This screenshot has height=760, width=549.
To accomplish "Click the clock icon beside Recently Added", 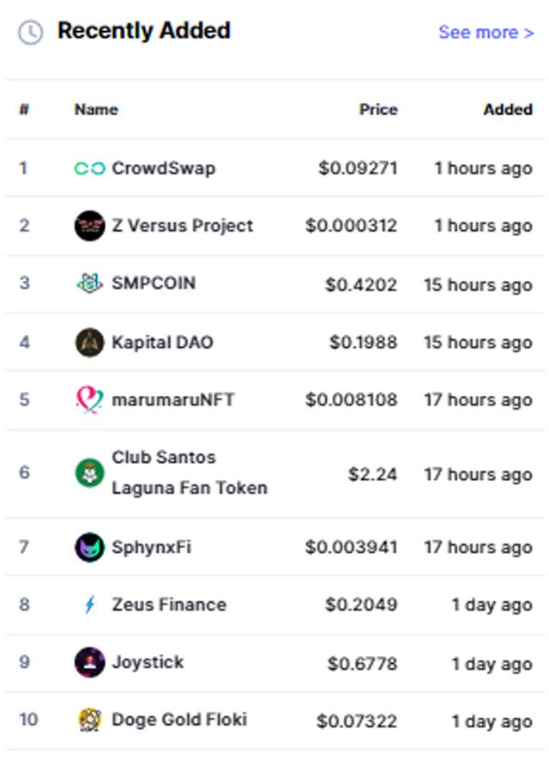I will click(x=31, y=33).
